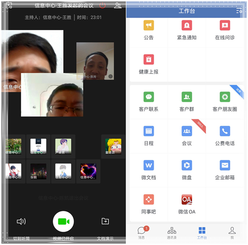Open the 在线问诊 online consultation app
The image size is (248, 245).
[225, 30]
